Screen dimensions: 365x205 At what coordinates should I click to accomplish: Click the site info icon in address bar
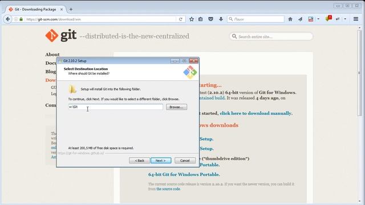(x=16, y=19)
